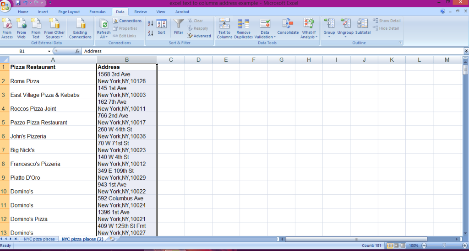Image resolution: width=469 pixels, height=251 pixels.
Task: Save with Quick Access toolbar icon
Action: [x=18, y=3]
